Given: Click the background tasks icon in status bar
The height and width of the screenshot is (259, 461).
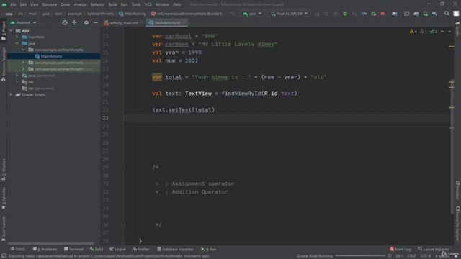Looking at the screenshot, I should coord(390,256).
